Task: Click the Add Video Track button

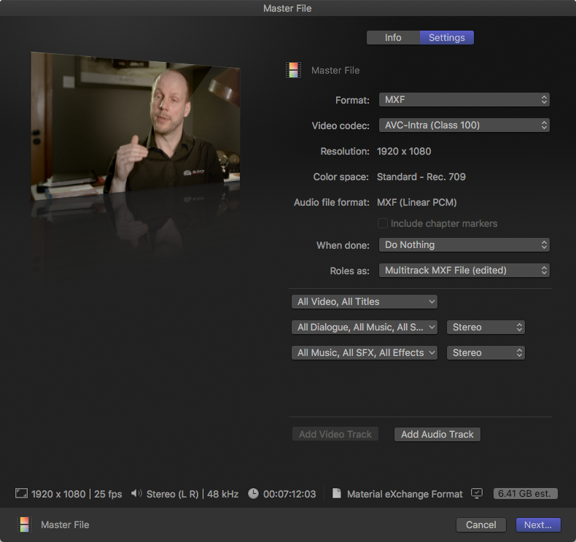Action: [335, 434]
